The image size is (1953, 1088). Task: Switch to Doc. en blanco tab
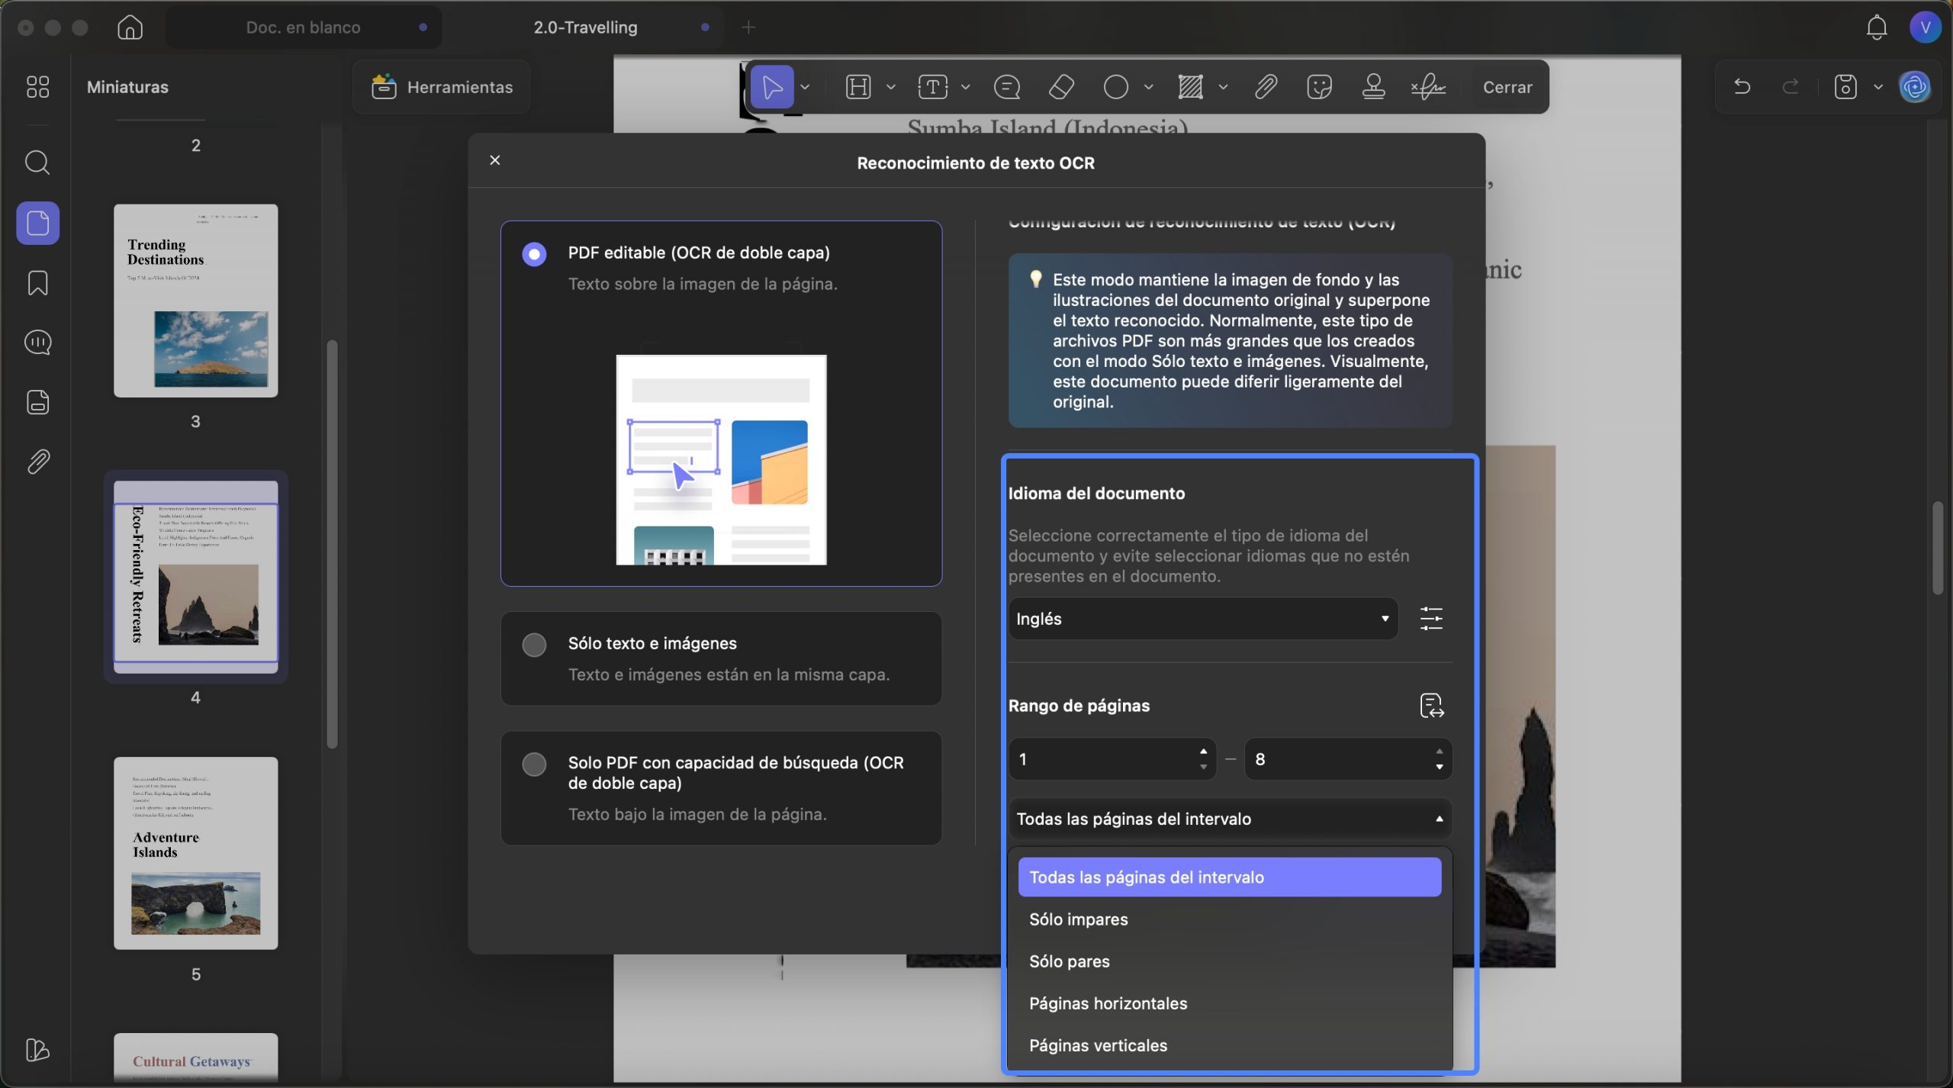tap(304, 27)
